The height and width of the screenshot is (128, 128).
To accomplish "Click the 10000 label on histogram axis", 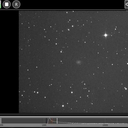I will tap(105, 125).
